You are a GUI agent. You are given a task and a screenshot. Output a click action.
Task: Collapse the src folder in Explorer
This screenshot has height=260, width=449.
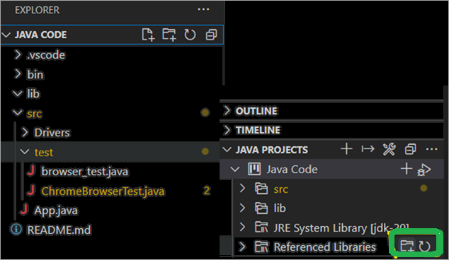click(18, 112)
